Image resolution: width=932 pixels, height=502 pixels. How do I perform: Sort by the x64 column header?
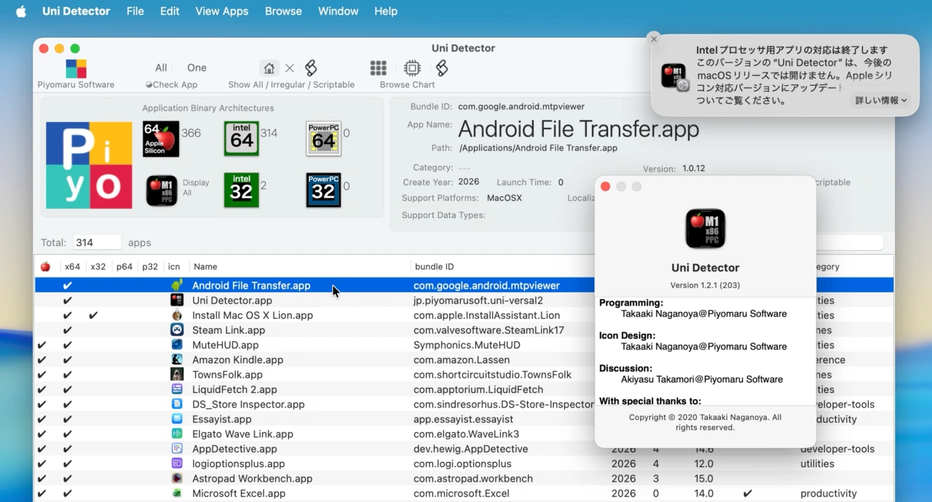click(x=72, y=267)
